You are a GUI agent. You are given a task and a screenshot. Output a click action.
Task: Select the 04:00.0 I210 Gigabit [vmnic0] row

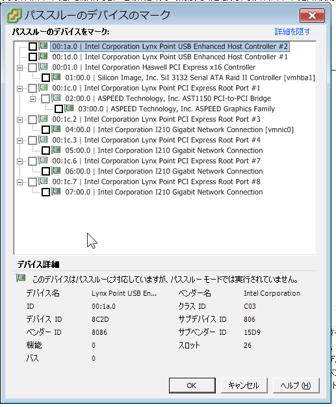179,129
